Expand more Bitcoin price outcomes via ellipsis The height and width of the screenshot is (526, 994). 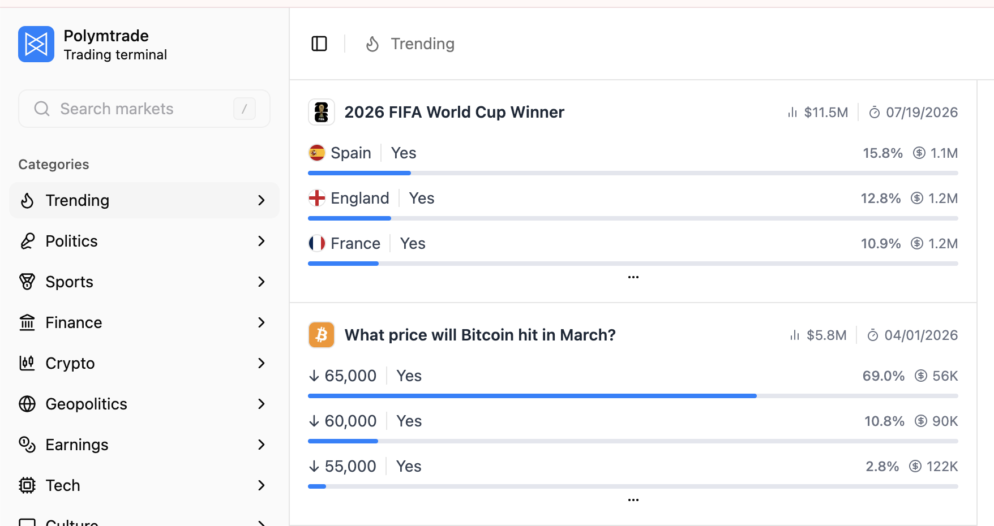click(x=633, y=499)
